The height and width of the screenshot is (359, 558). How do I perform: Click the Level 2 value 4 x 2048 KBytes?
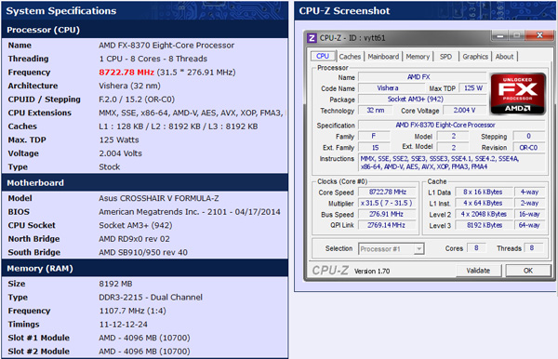point(484,214)
